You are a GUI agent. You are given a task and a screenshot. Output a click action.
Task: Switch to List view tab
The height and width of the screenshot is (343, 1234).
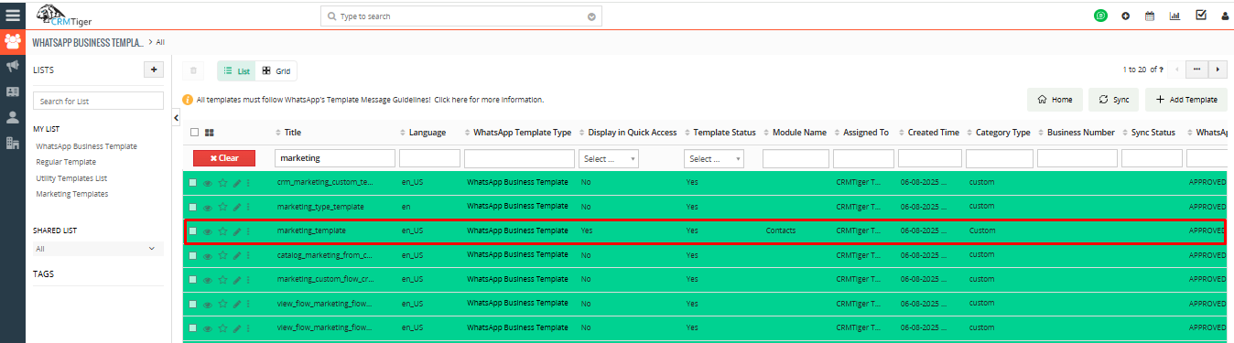236,70
